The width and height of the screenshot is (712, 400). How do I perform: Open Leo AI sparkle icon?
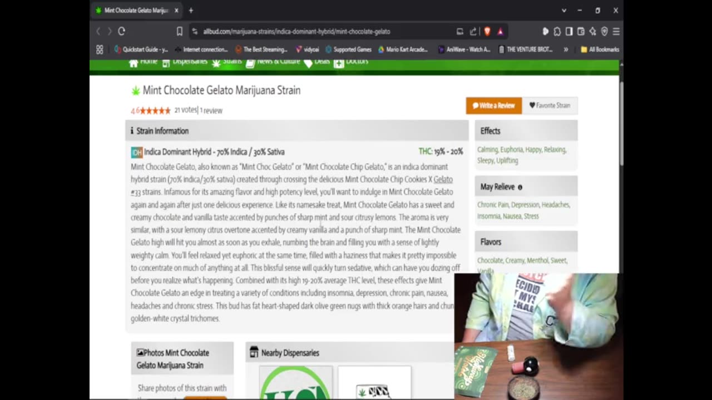(x=592, y=32)
